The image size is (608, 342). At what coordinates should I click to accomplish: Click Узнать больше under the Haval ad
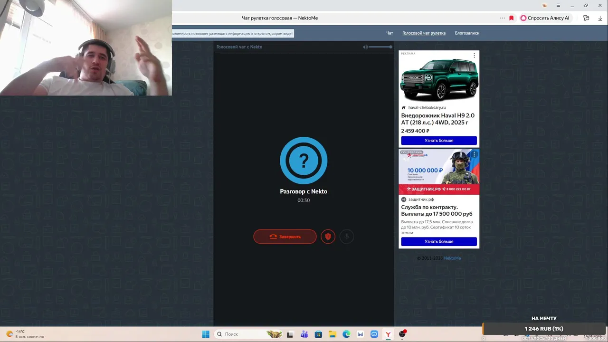coord(439,141)
